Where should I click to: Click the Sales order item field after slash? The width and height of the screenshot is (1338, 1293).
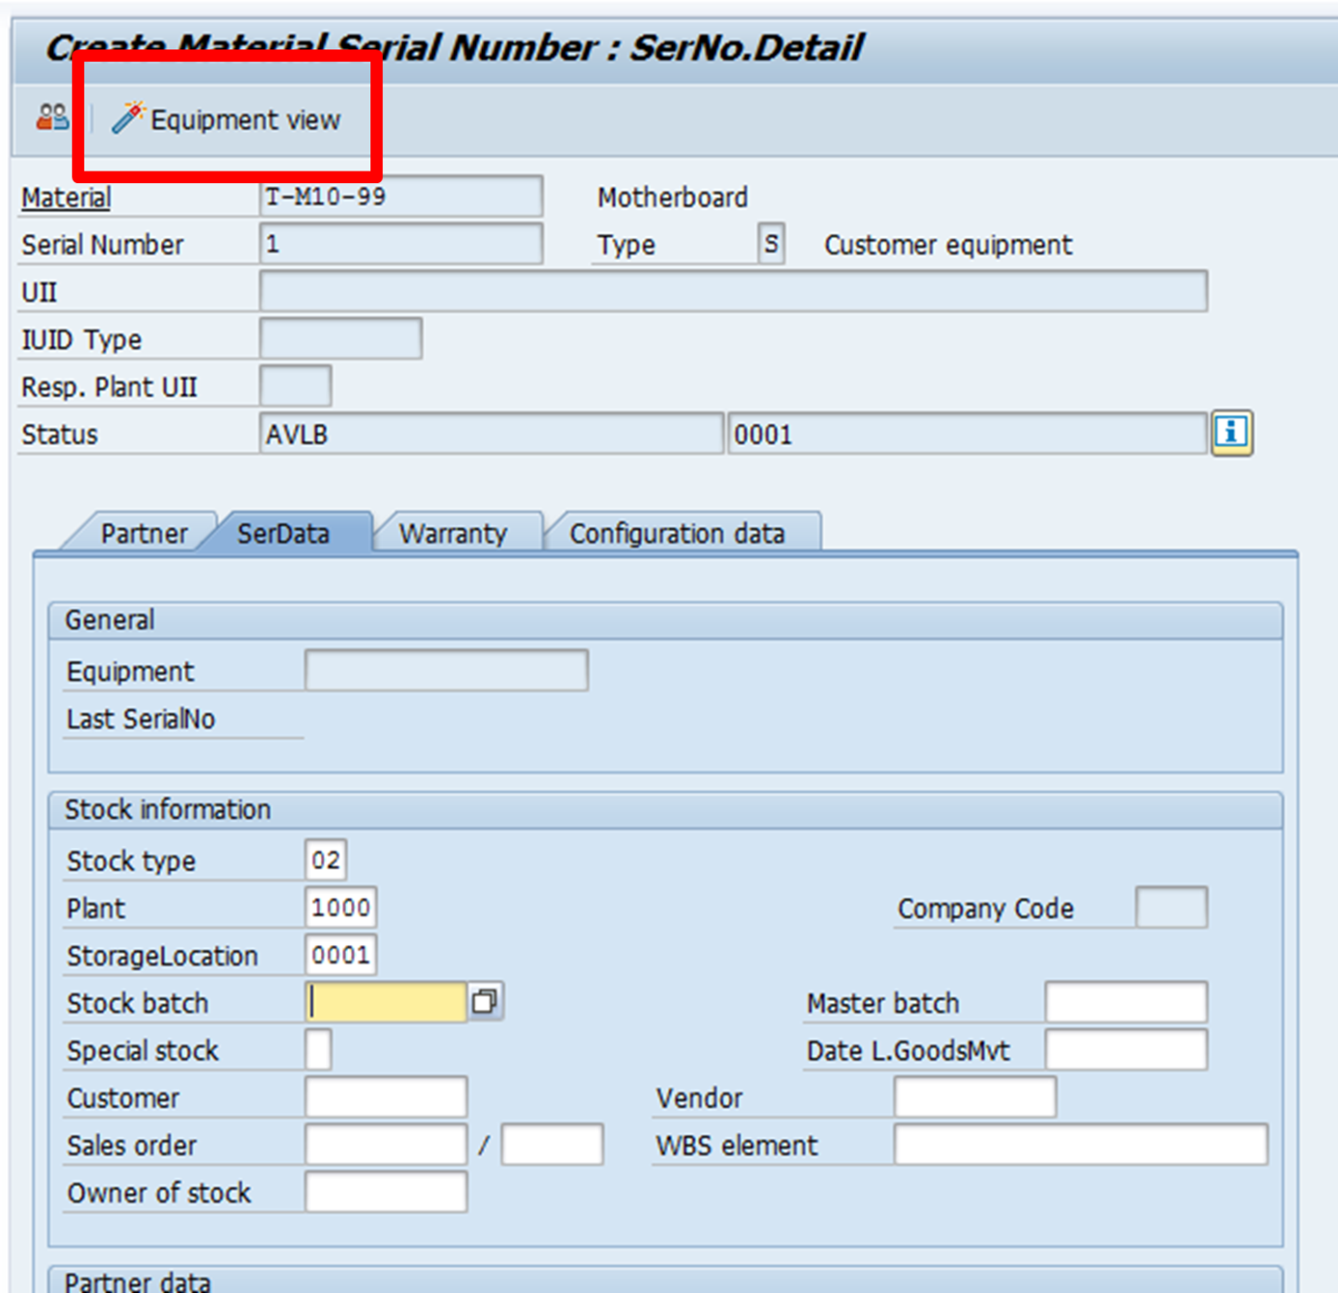(553, 1145)
